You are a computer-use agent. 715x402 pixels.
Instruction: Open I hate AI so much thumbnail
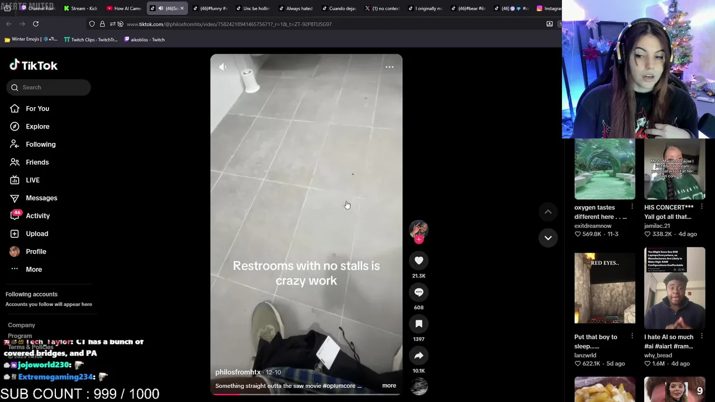click(675, 288)
